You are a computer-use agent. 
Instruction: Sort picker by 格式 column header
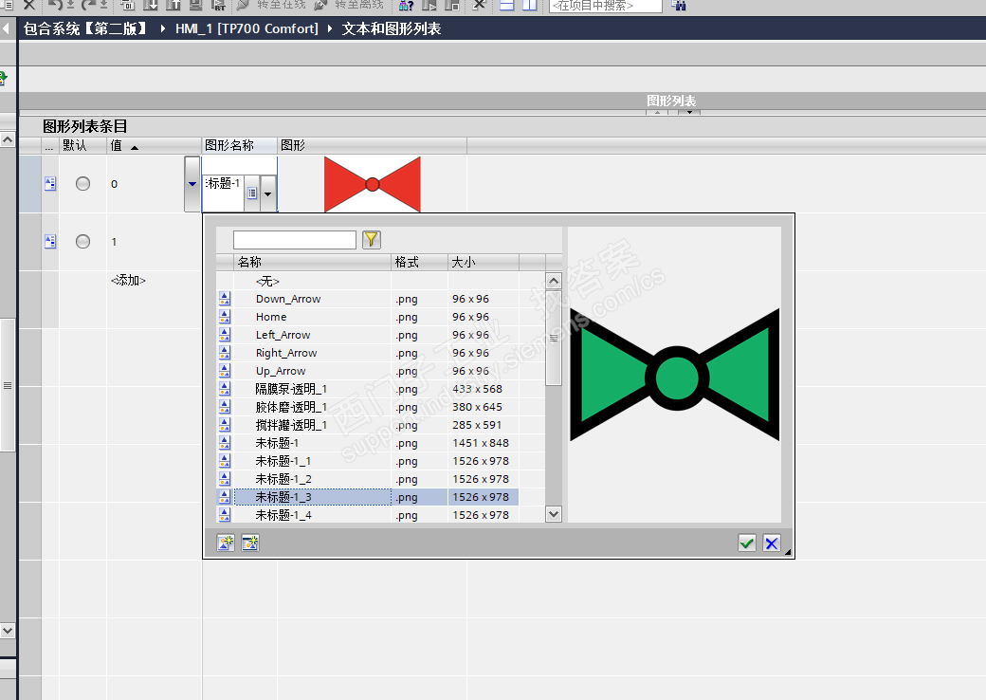[x=419, y=263]
